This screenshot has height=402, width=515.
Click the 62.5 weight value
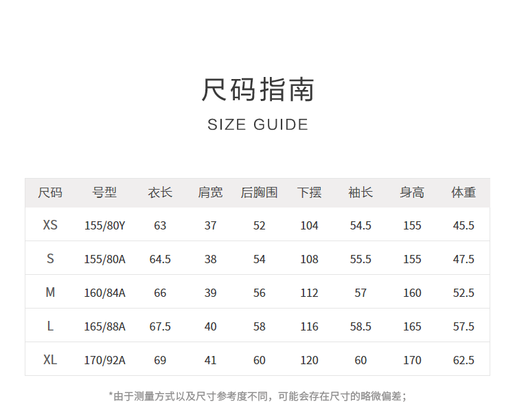coord(463,360)
